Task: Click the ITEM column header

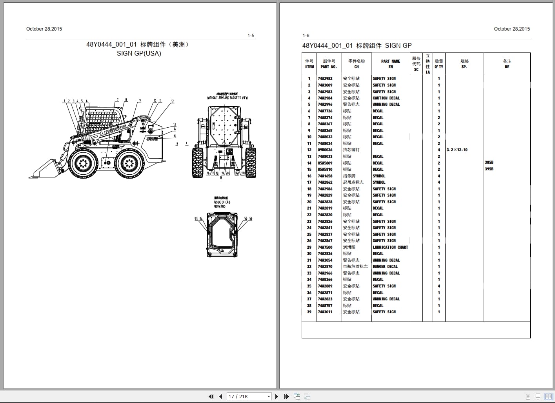Action: [x=309, y=64]
